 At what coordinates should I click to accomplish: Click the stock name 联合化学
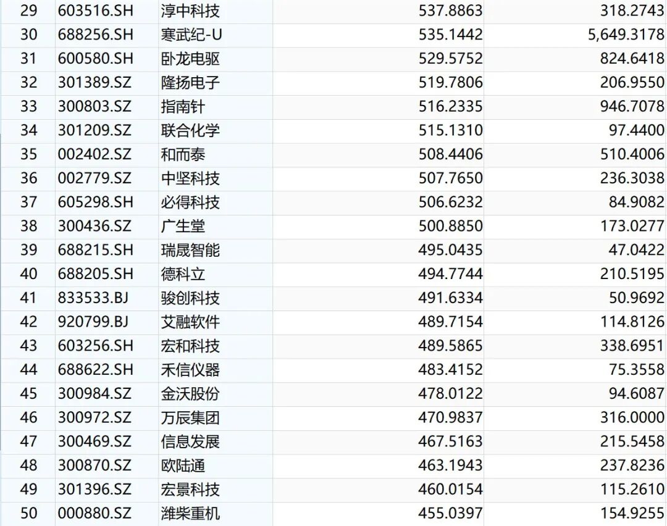coord(190,130)
